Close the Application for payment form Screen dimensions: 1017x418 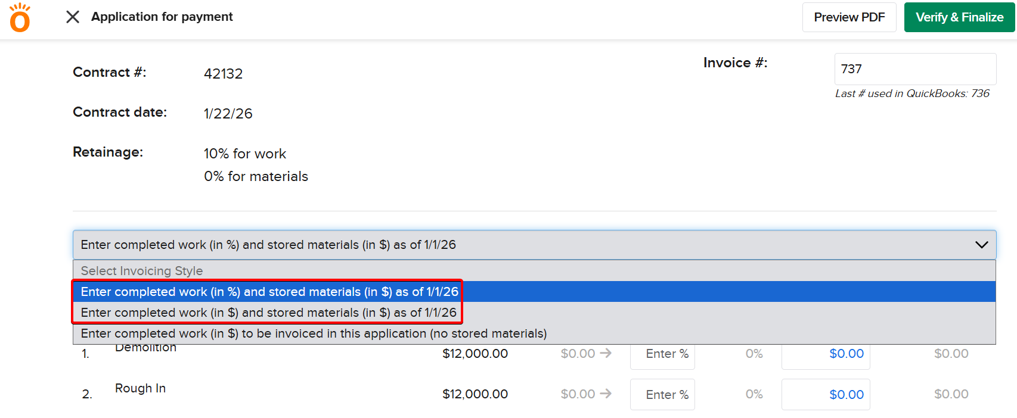[73, 17]
